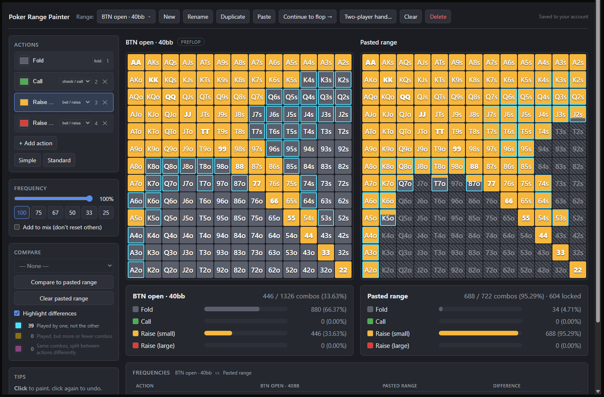Click the AA cell in BTN open grid

click(136, 62)
